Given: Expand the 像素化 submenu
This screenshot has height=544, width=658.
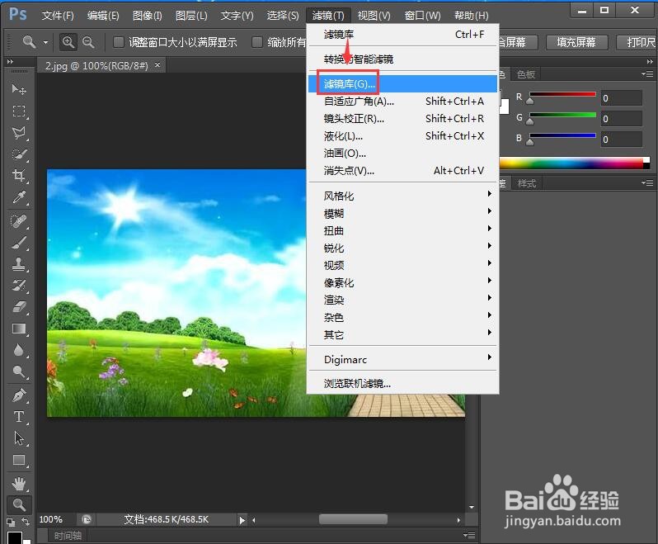Looking at the screenshot, I should [x=403, y=282].
